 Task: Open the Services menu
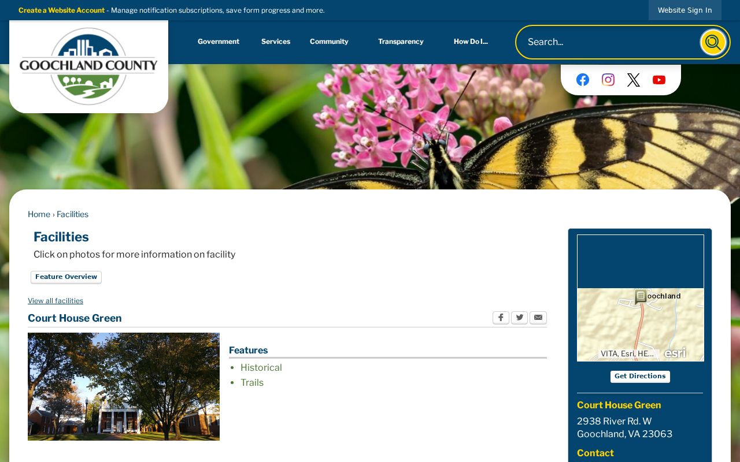pyautogui.click(x=276, y=42)
